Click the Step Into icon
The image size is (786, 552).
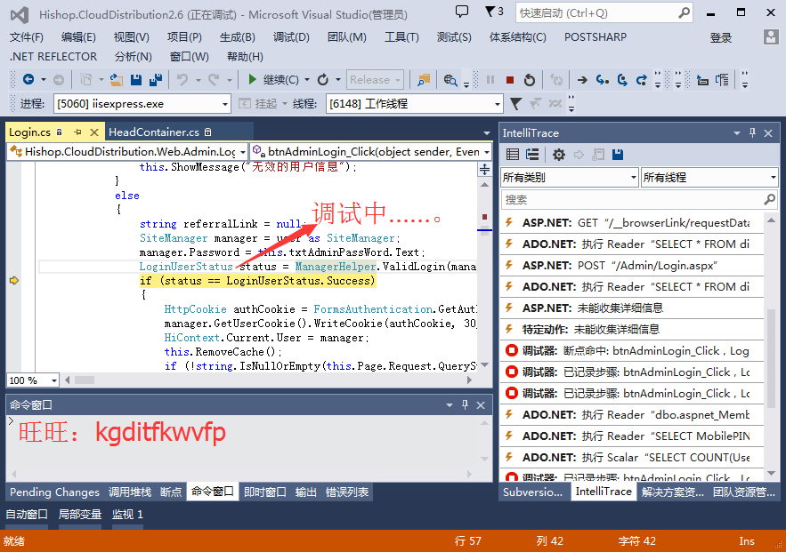click(x=602, y=80)
